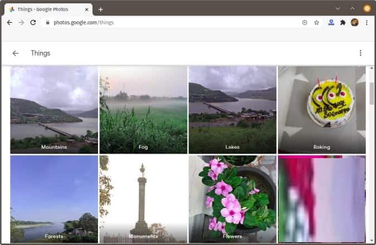Reload the Google Photos page
The width and height of the screenshot is (376, 245).
click(33, 22)
